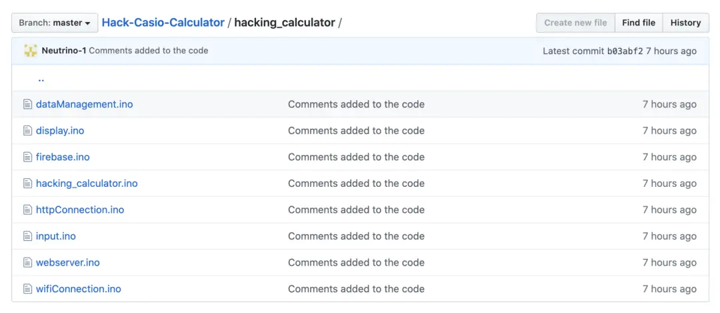The width and height of the screenshot is (720, 313).
Task: Click the Find file button
Action: 638,23
